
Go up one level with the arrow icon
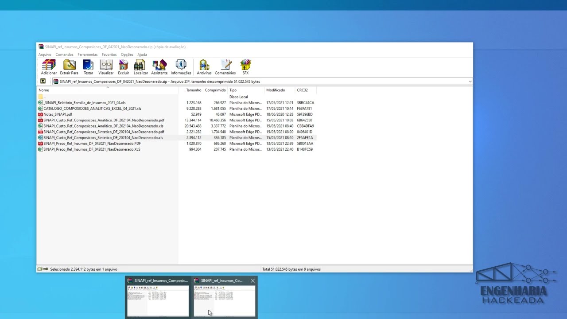[x=43, y=82]
